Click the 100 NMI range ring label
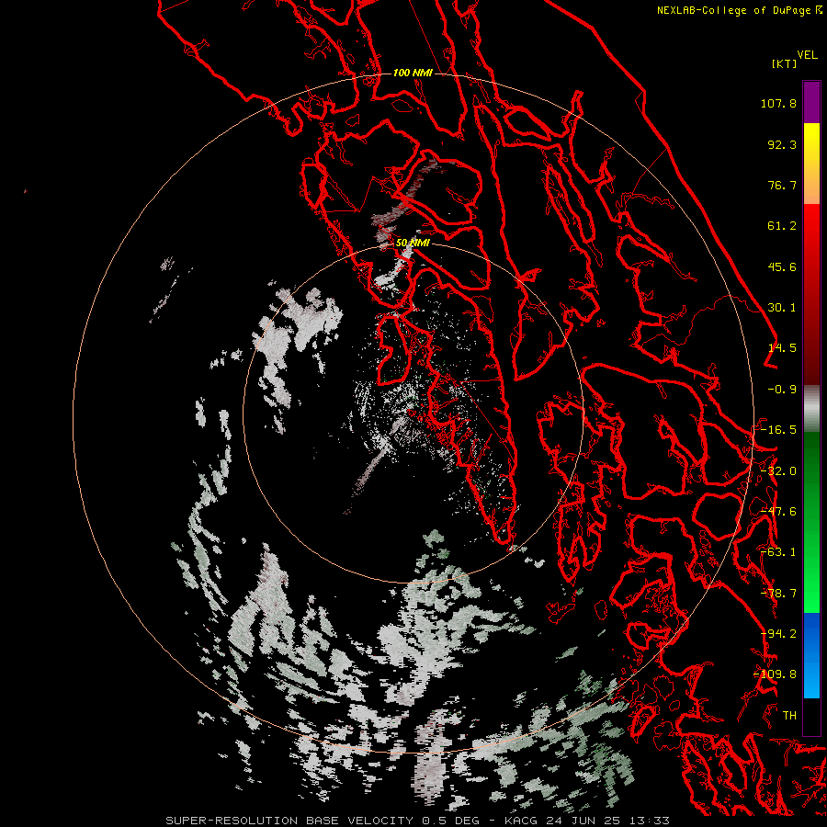The height and width of the screenshot is (827, 827). (413, 73)
